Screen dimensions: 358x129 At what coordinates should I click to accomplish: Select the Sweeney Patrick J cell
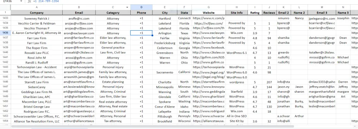coord(37,19)
